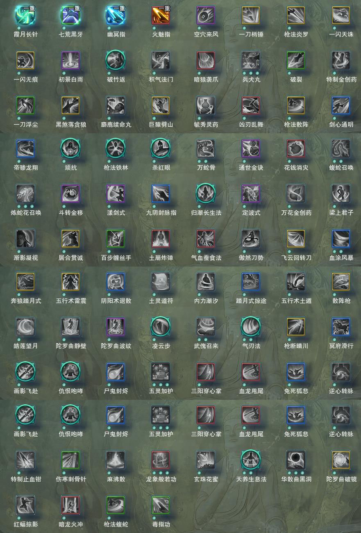Choose the 巨猿劈山 skill icon
The image size is (361, 533).
161,105
